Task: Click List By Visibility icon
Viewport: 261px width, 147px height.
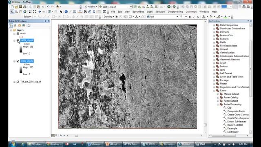Action: [x=20, y=25]
